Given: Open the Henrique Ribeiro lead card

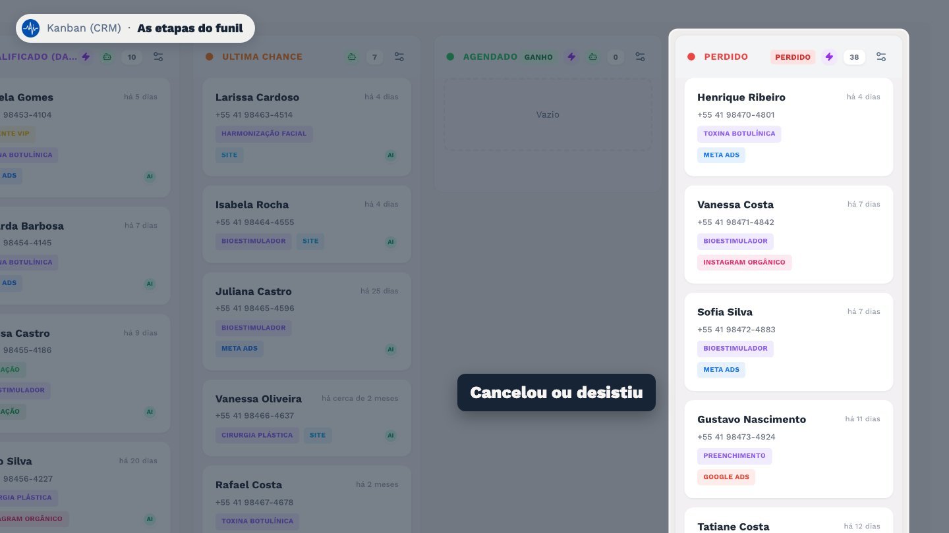Looking at the screenshot, I should 789,127.
